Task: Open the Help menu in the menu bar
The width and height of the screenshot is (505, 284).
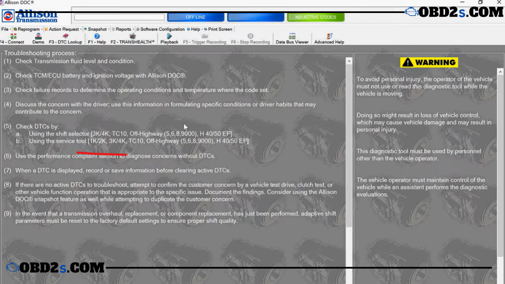Action: point(194,29)
